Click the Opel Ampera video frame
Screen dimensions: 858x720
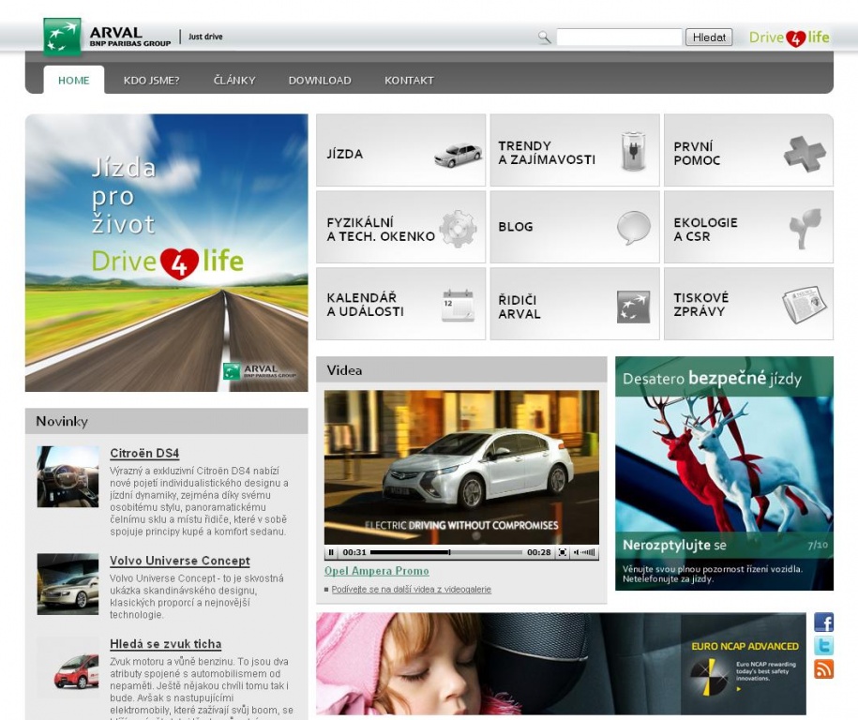pyautogui.click(x=461, y=467)
